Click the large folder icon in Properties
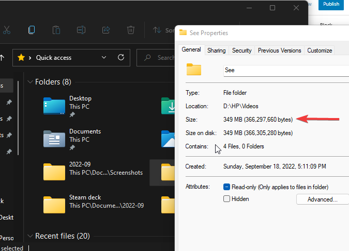 (194, 70)
